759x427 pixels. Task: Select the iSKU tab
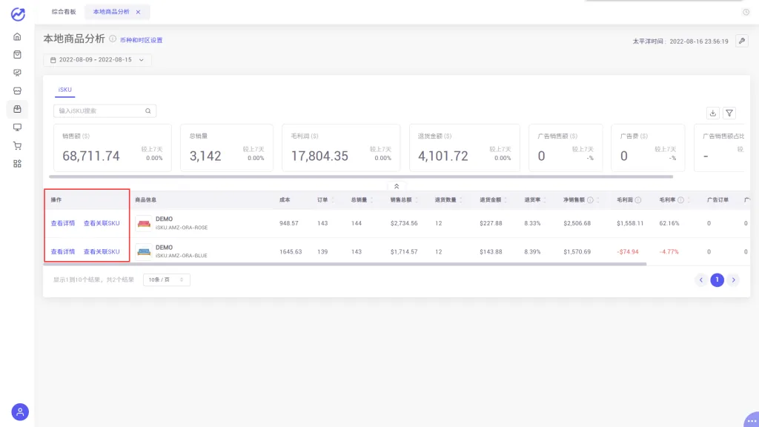[x=65, y=90]
